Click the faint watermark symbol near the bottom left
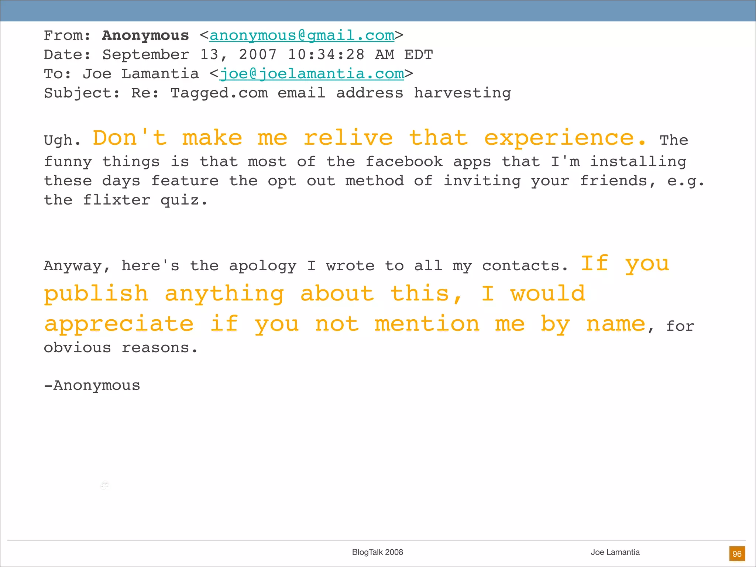 click(104, 485)
